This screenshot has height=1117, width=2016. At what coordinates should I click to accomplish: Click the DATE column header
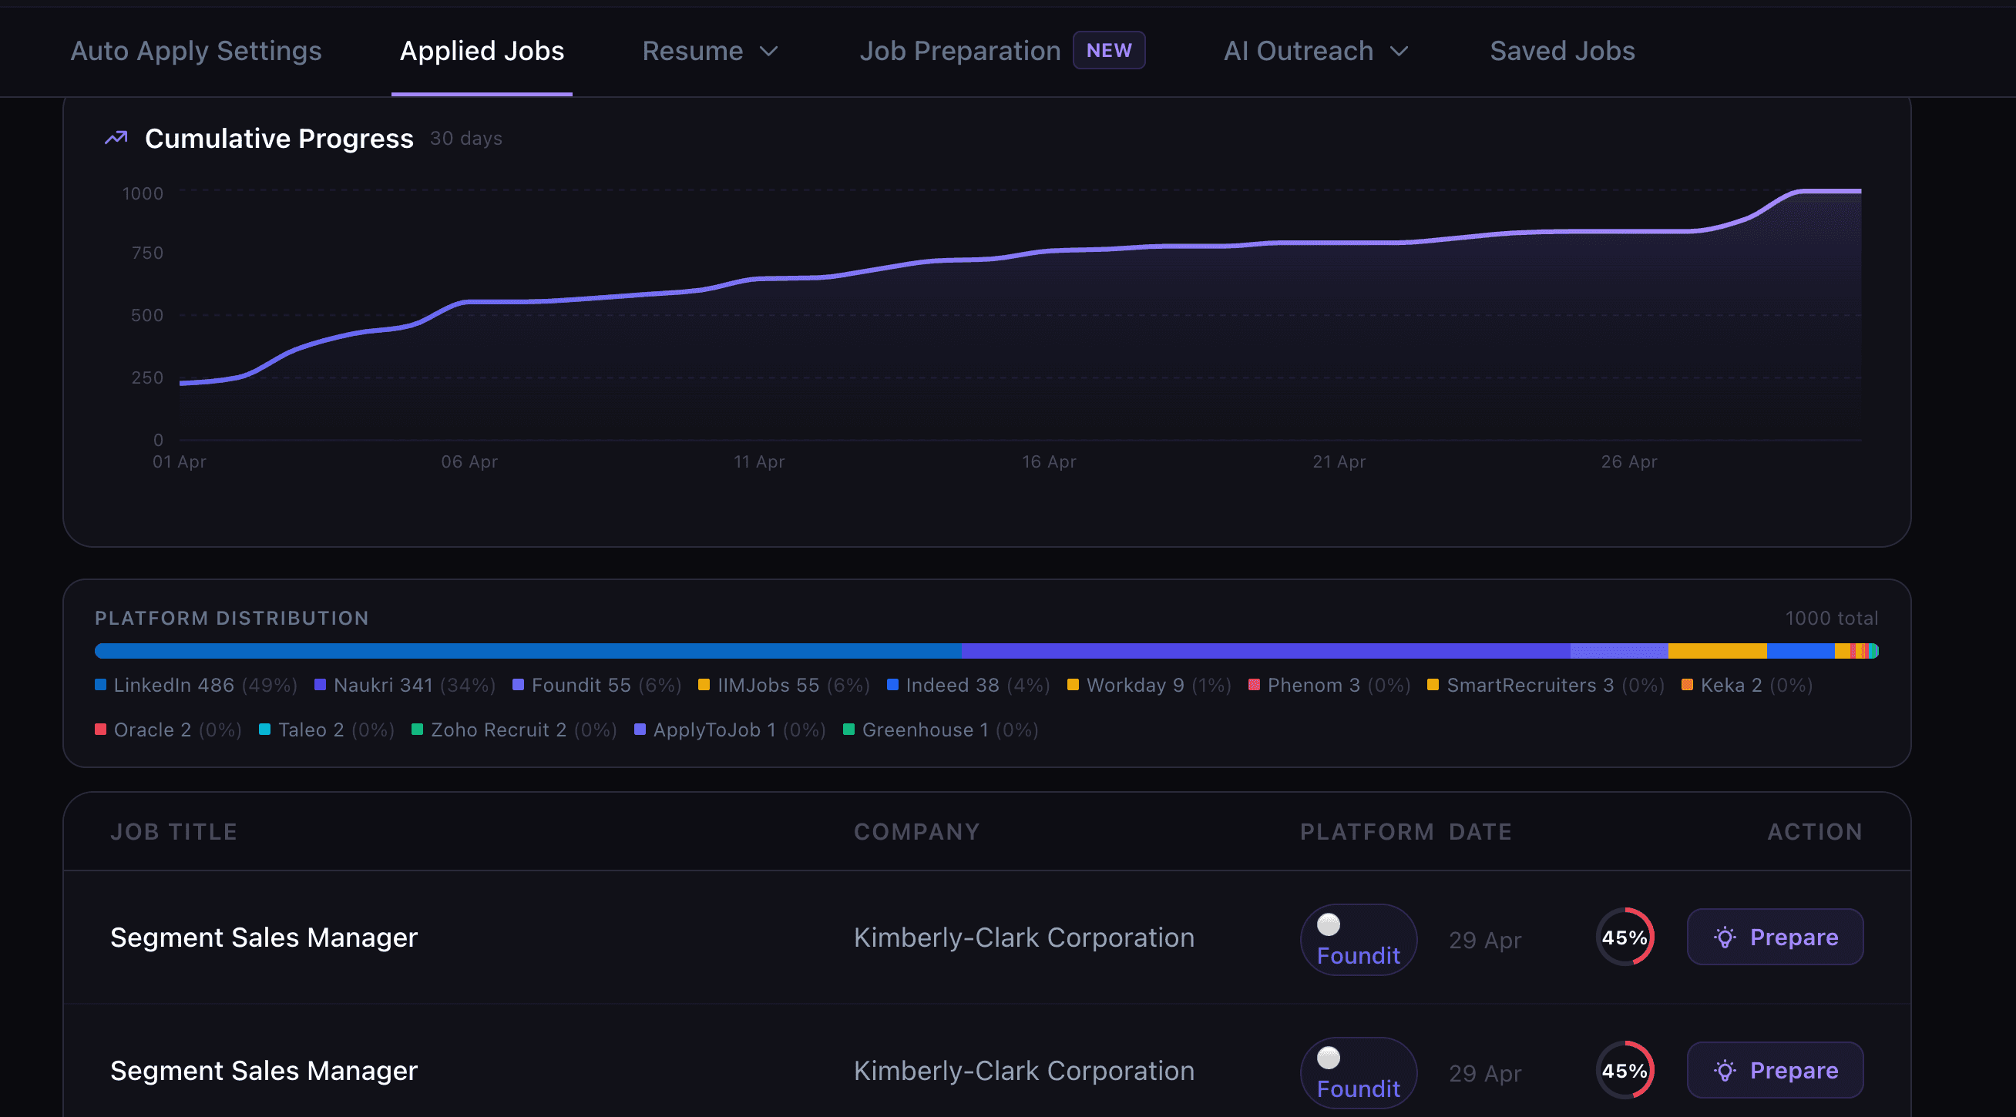1480,830
